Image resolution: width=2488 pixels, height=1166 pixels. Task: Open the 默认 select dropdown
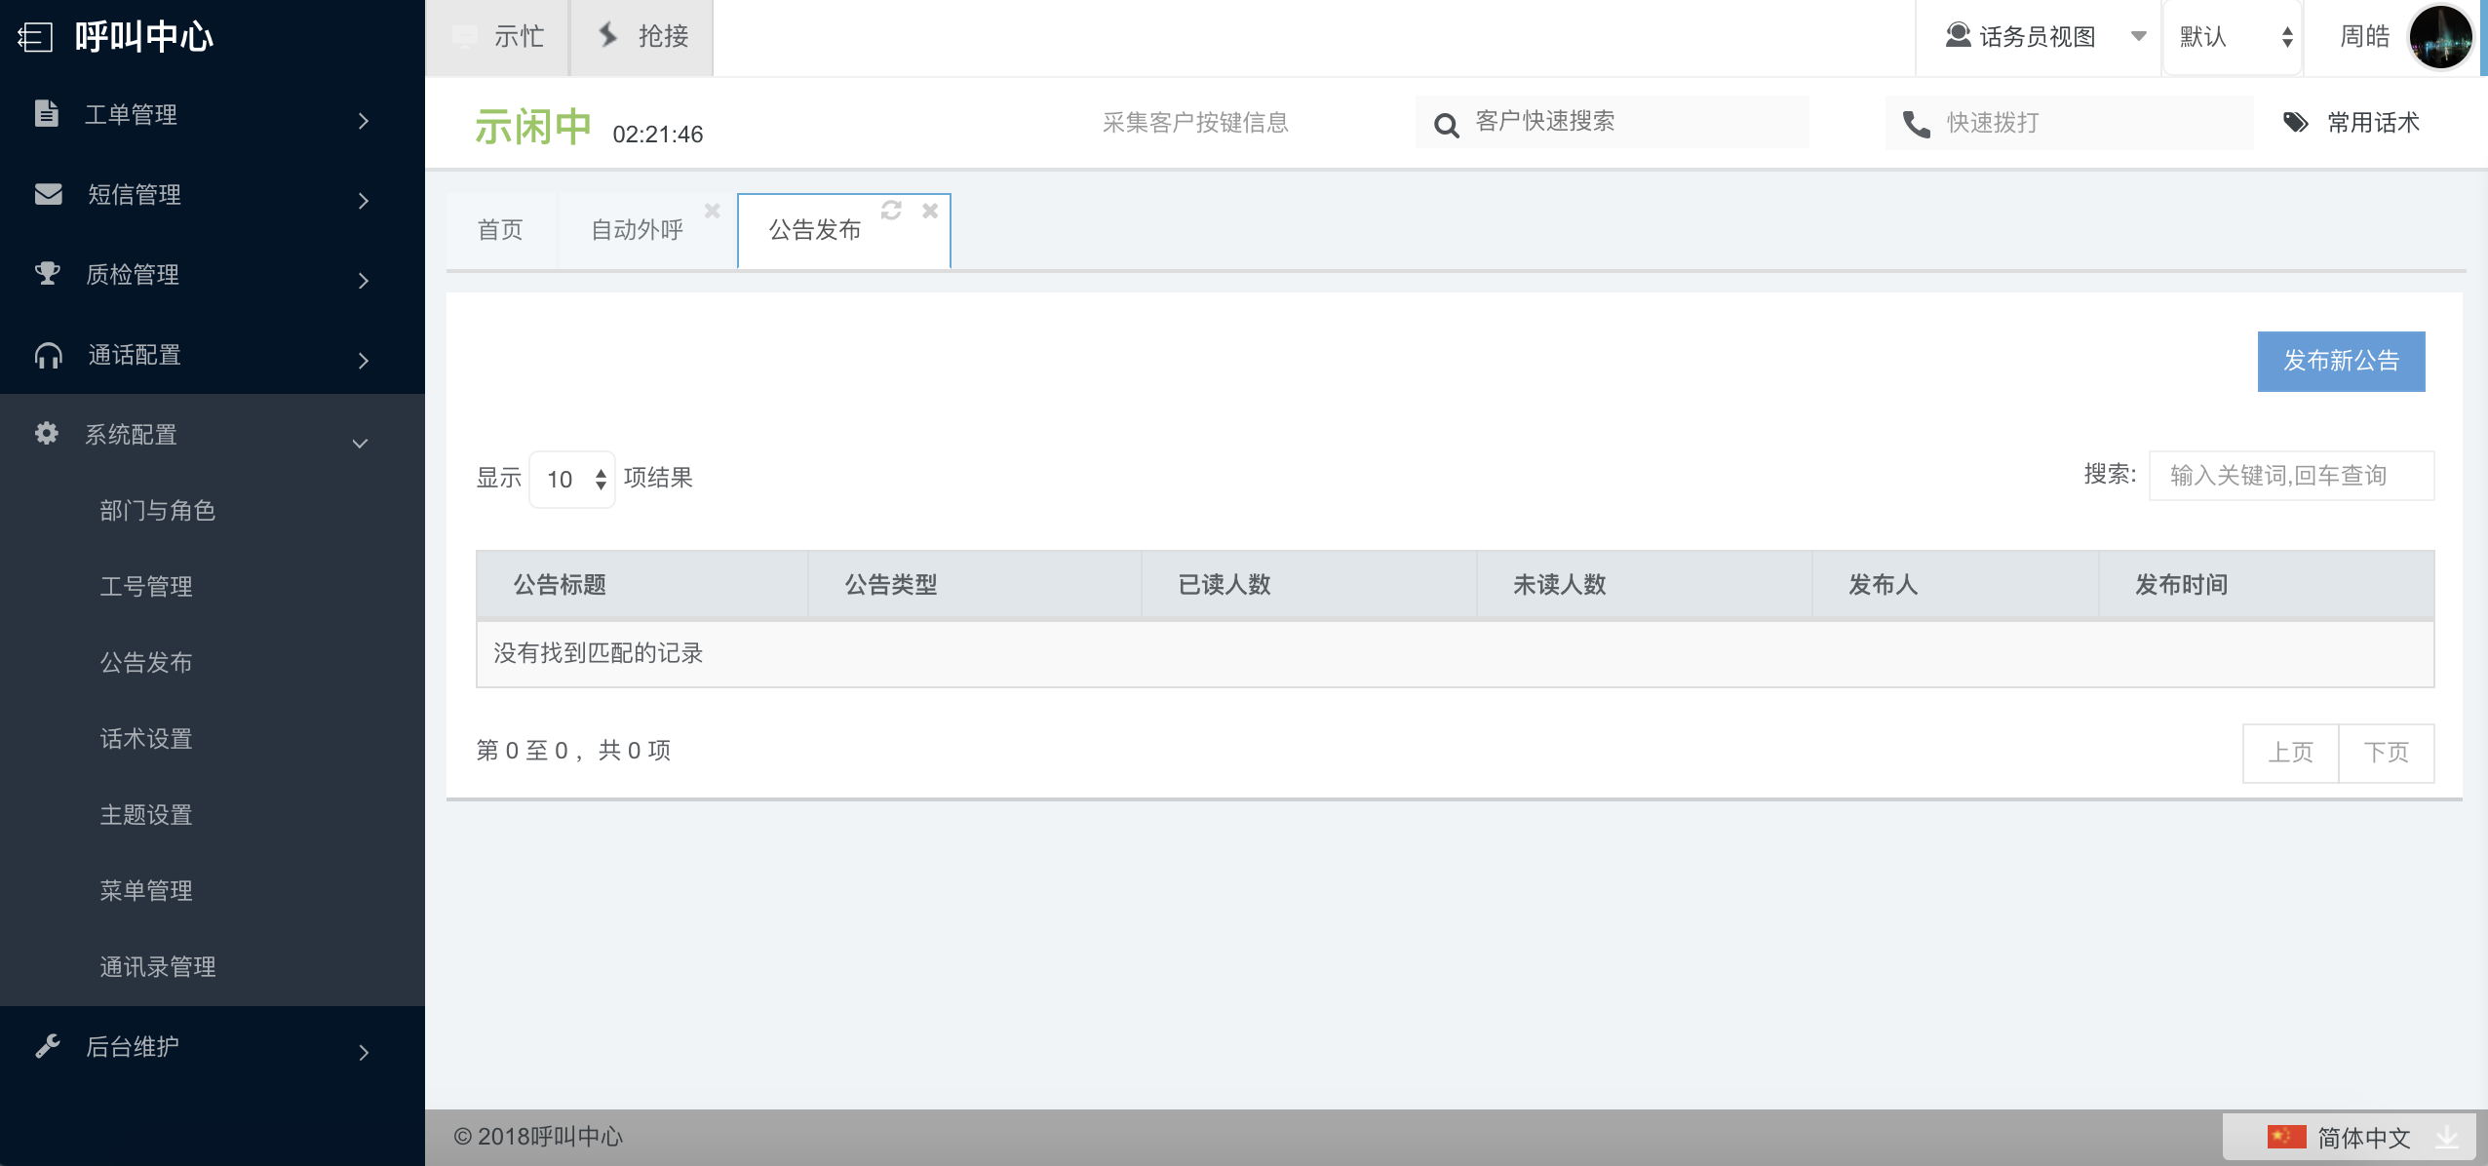coord(2234,37)
